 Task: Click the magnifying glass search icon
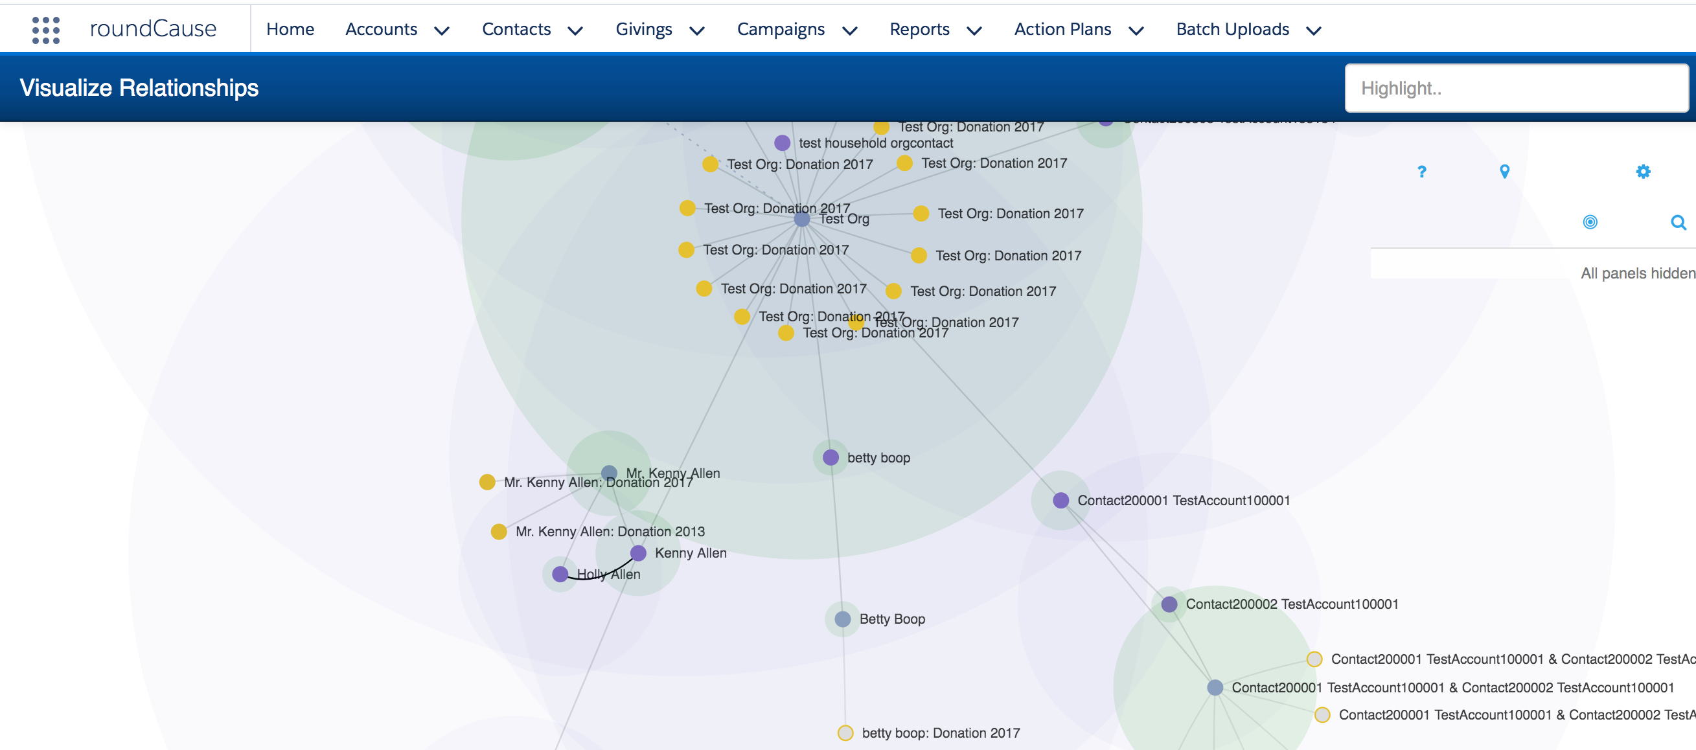point(1679,223)
